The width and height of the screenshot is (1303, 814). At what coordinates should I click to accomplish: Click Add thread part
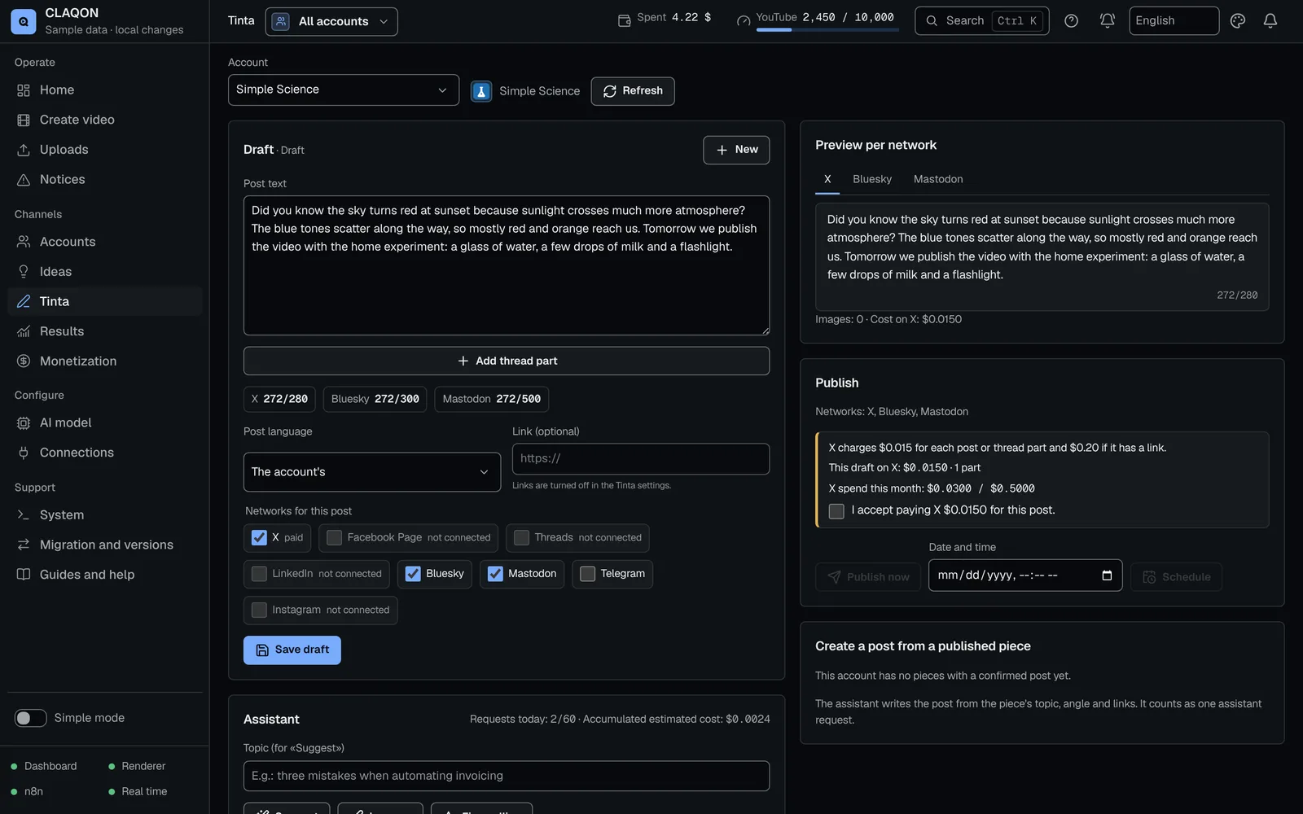[x=507, y=361]
